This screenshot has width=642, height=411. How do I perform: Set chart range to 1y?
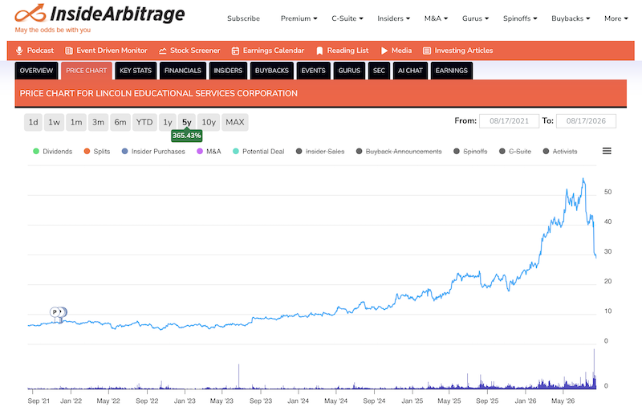click(x=168, y=122)
